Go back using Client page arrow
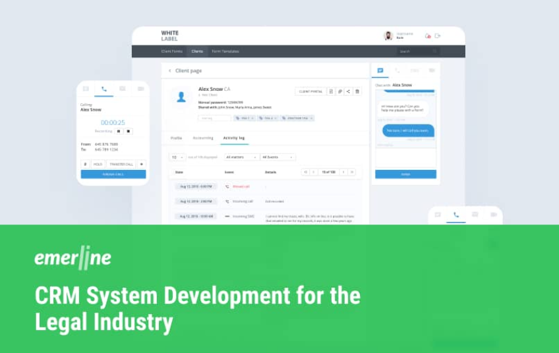Viewport: 559px width, 353px height. 169,71
